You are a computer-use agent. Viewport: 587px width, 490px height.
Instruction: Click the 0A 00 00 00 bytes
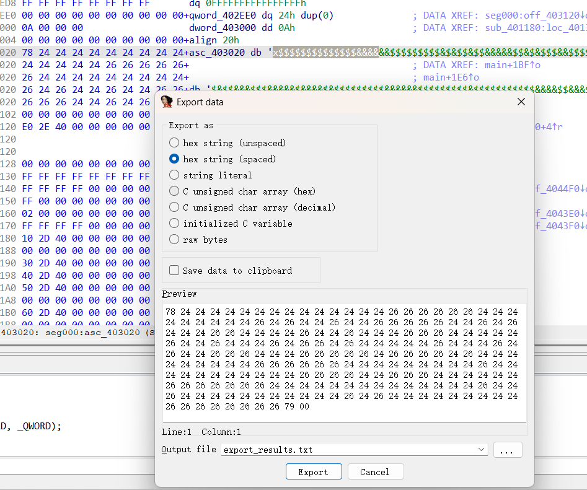point(53,28)
